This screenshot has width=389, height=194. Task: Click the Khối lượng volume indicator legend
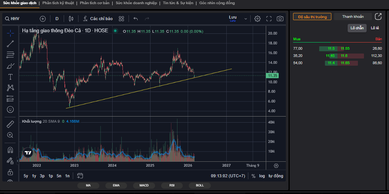[x=31, y=121]
